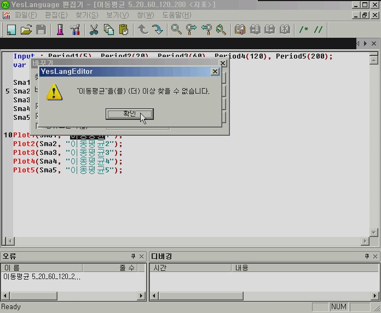The height and width of the screenshot is (313, 381).
Task: Create a new file from the toolbar
Action: click(x=11, y=30)
